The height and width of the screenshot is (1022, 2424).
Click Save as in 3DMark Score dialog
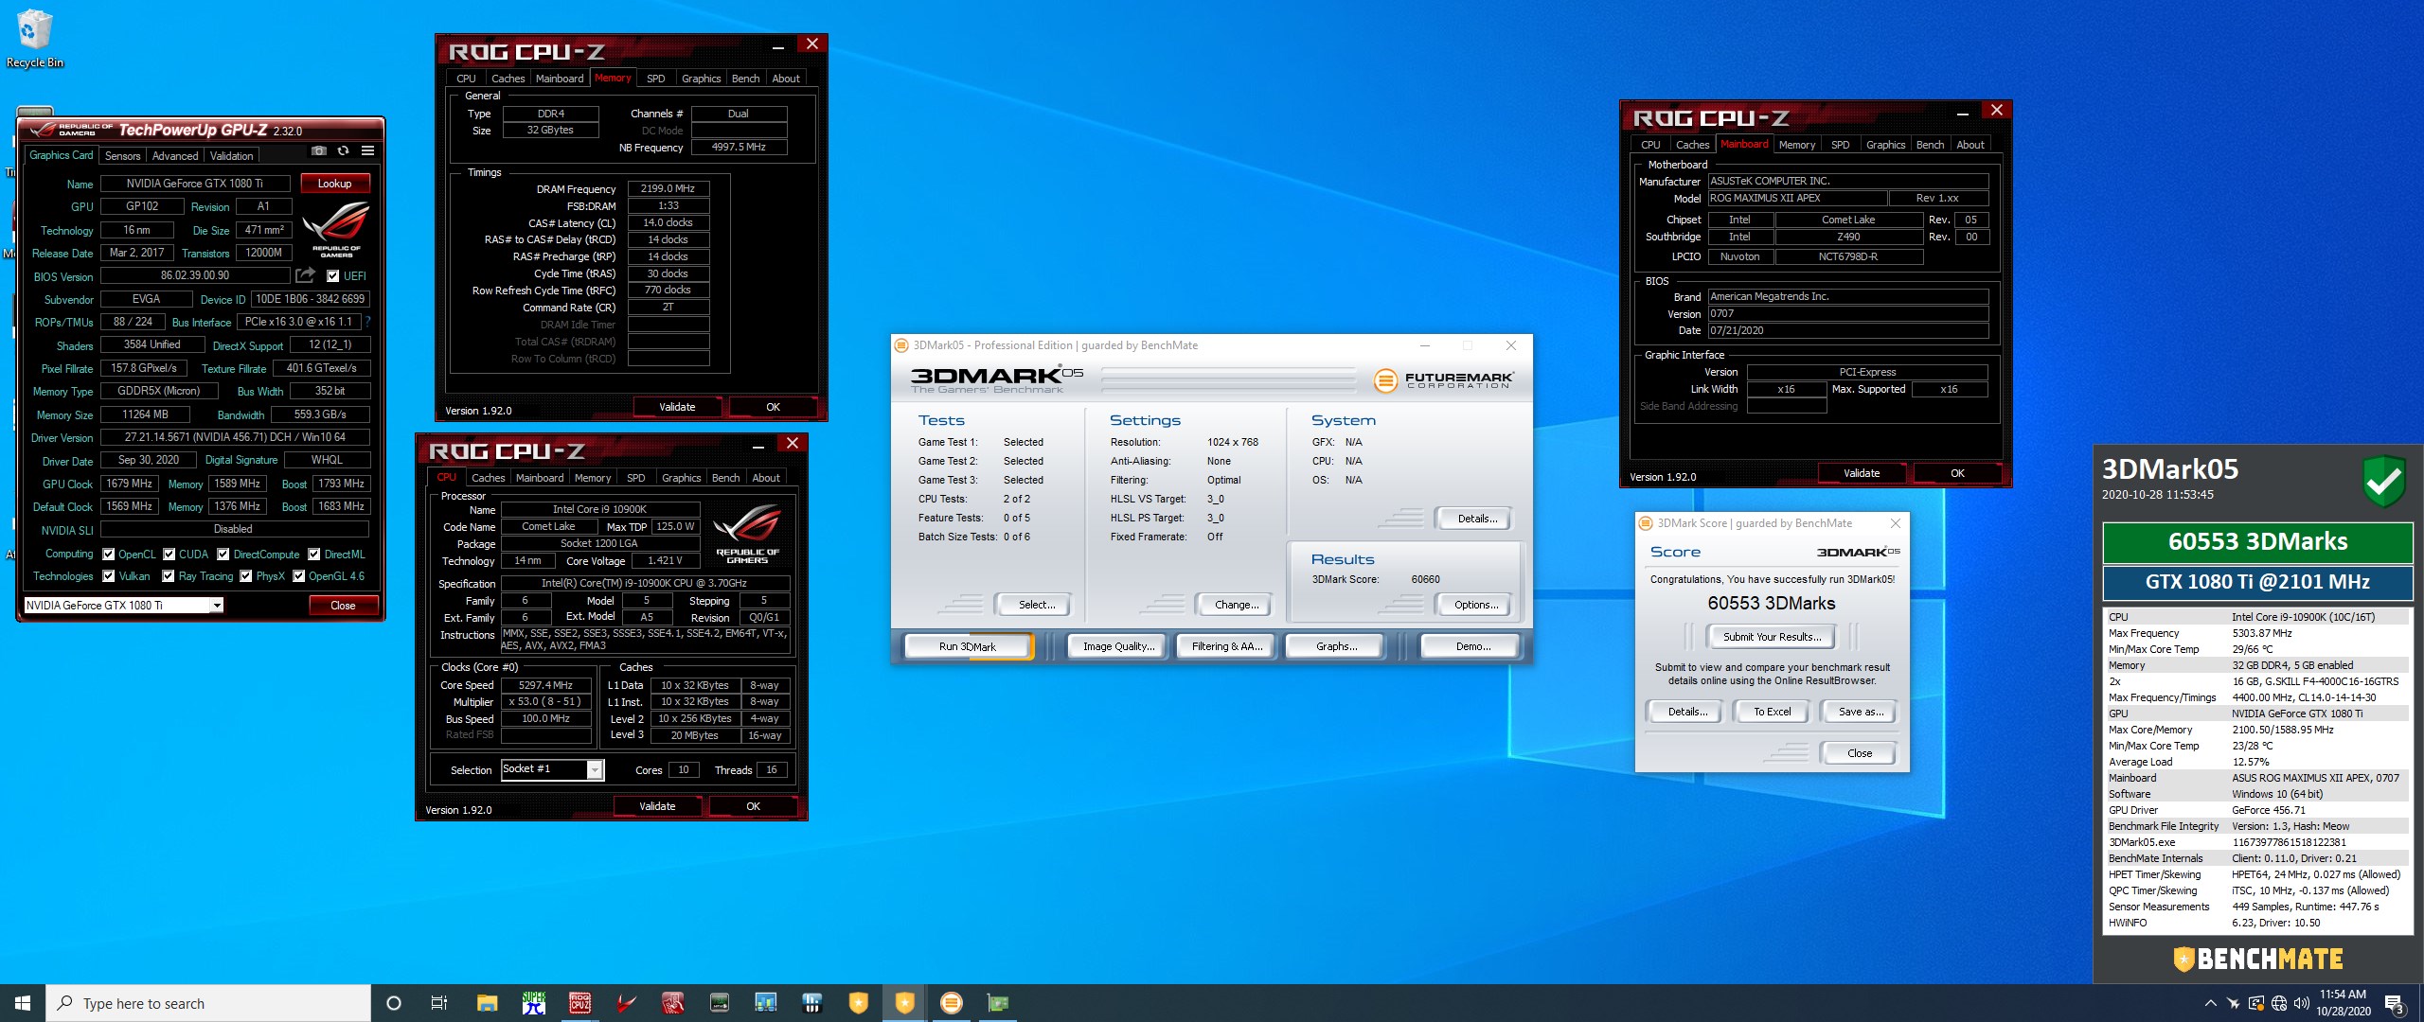click(x=1860, y=712)
